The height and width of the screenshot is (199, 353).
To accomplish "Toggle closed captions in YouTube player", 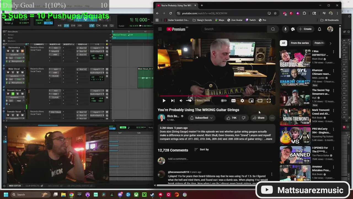I will click(x=233, y=101).
